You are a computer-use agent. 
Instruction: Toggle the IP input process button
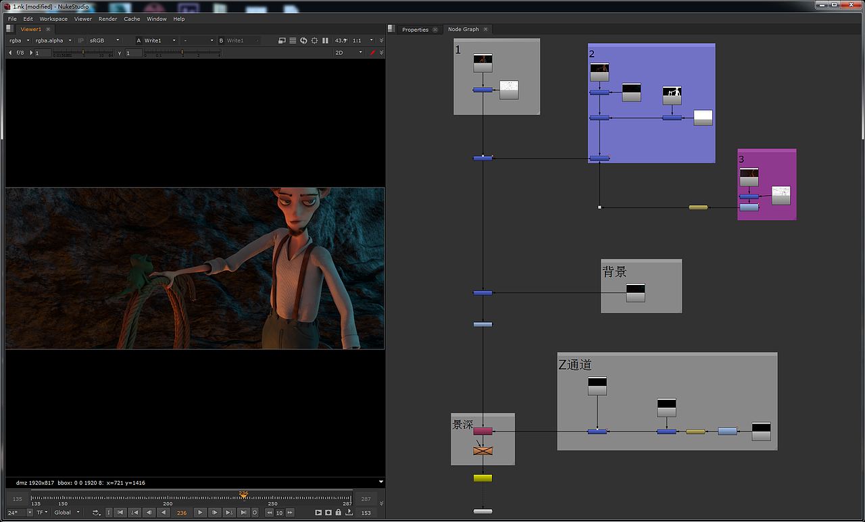pos(81,41)
